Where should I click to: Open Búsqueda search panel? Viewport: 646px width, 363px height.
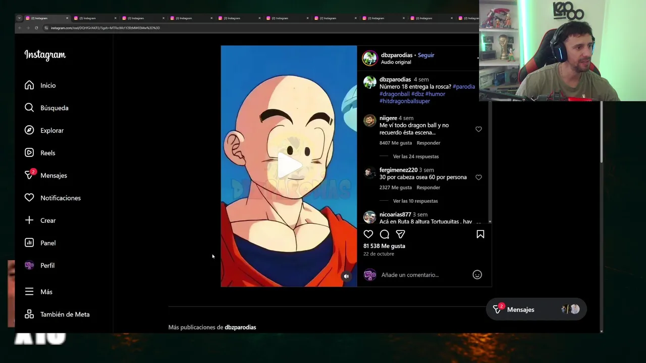point(46,108)
